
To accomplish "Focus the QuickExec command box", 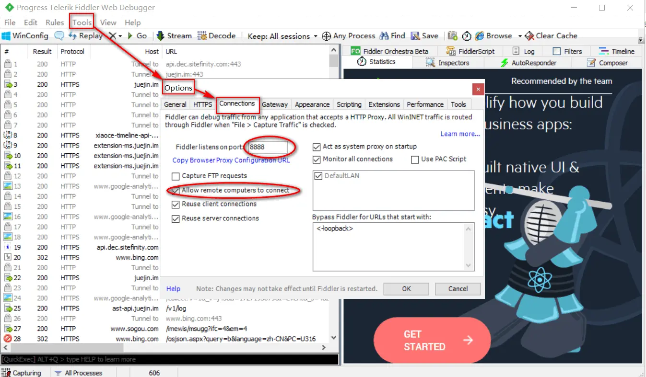I will pyautogui.click(x=169, y=359).
